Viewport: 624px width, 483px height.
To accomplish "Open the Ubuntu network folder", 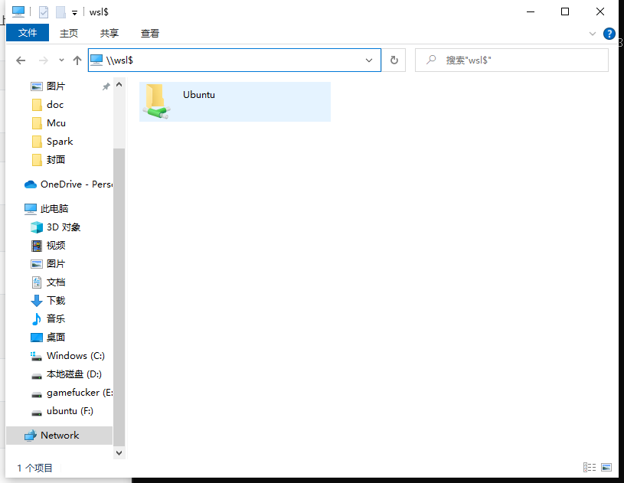I will point(235,102).
